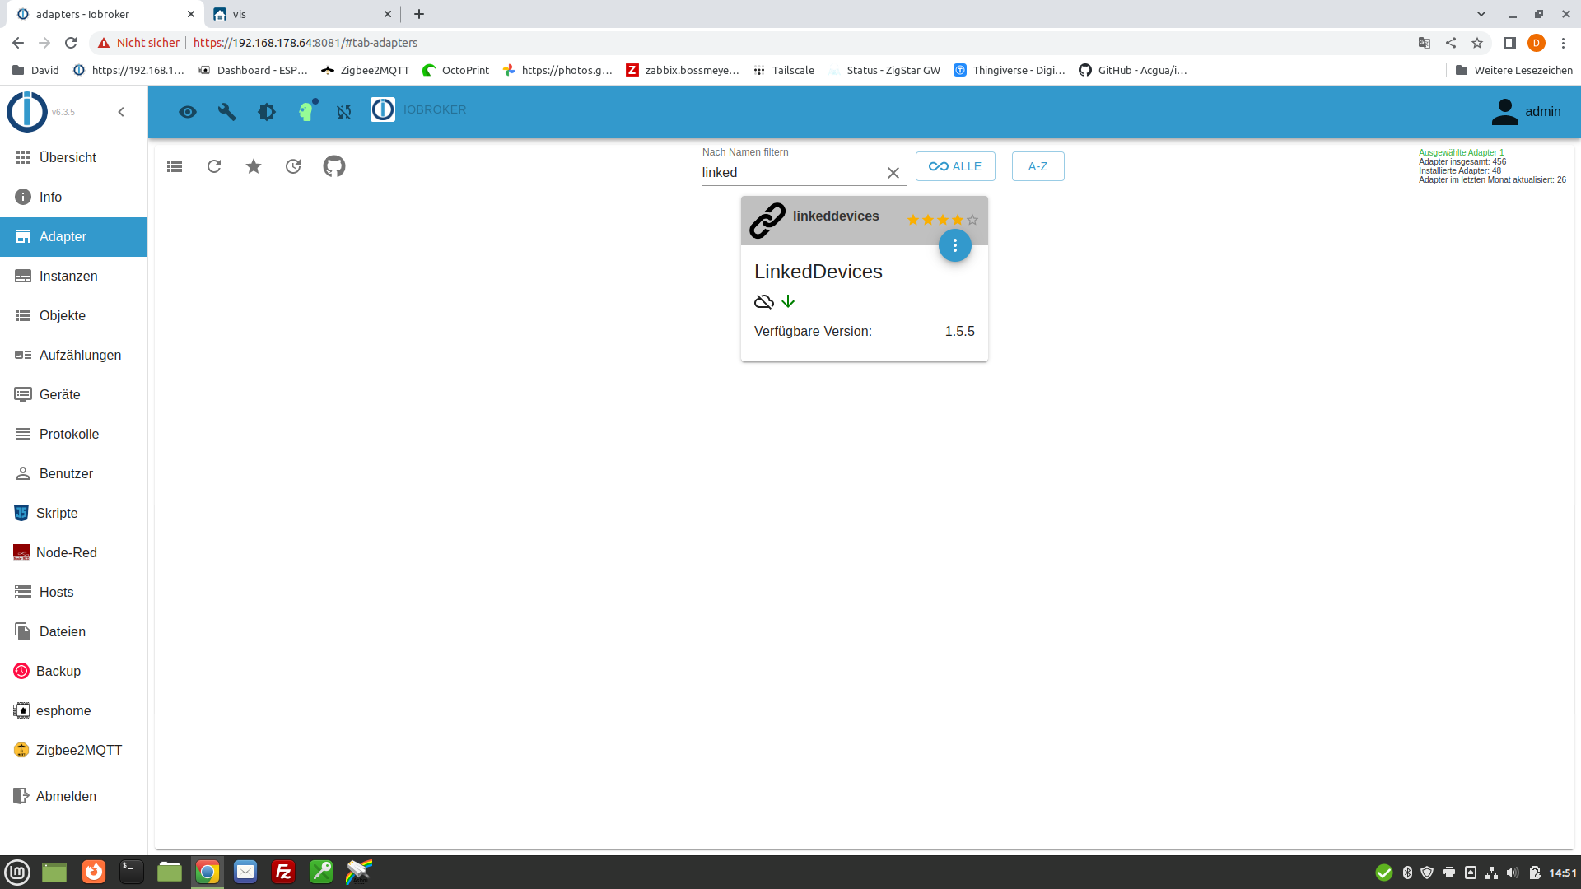Open Übersicht in the sidebar
1581x889 pixels.
[74, 157]
